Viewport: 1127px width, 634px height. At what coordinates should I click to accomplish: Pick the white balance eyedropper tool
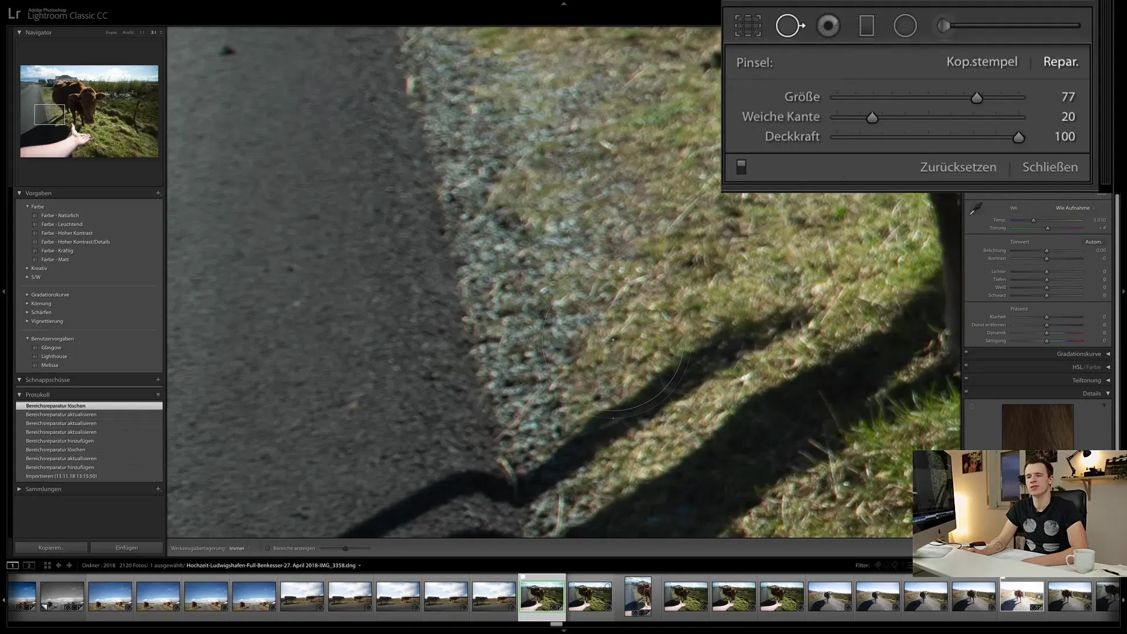976,208
